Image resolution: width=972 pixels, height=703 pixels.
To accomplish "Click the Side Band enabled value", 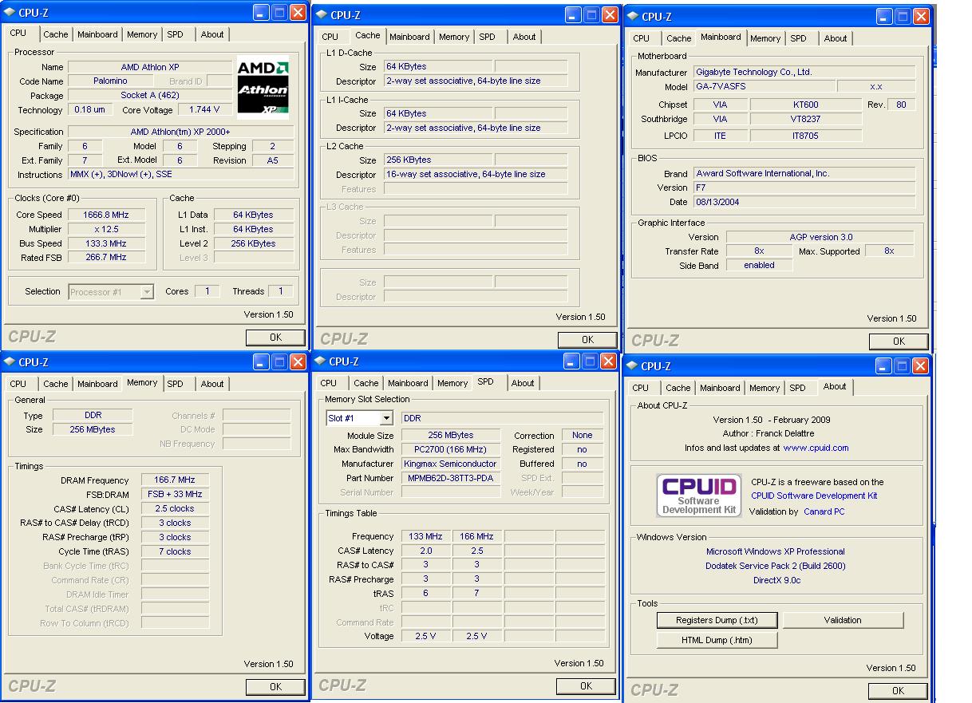I will [759, 266].
